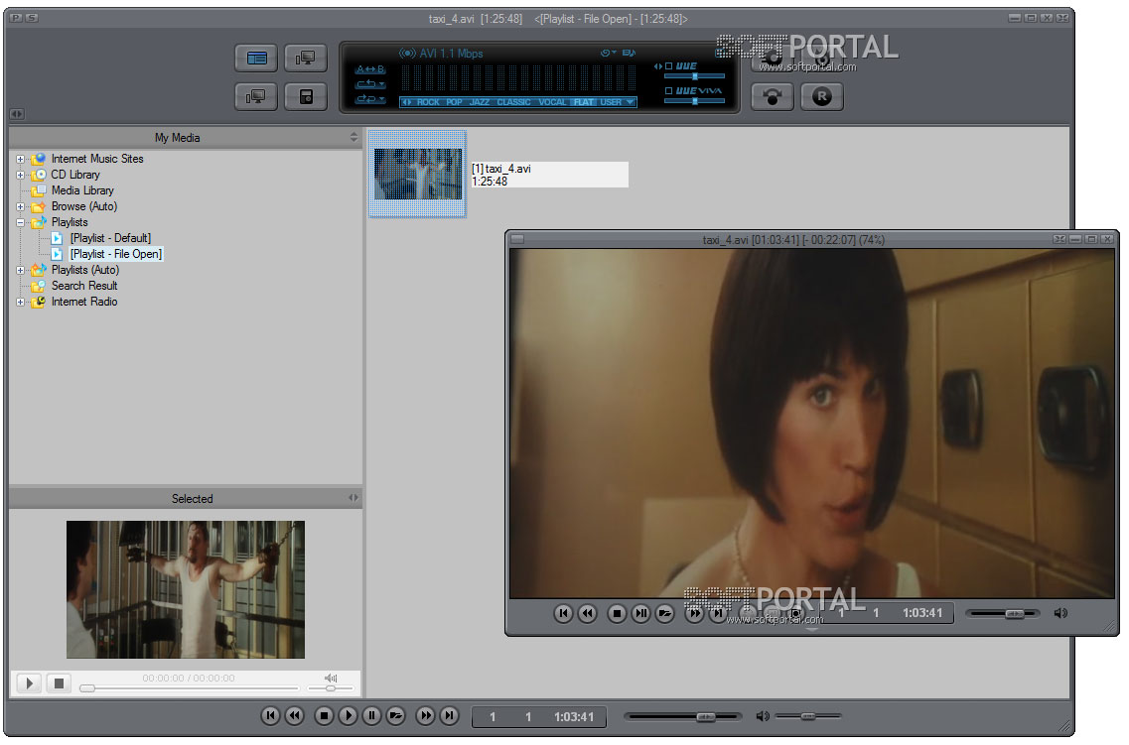Viewport: 1129px width, 745px height.
Task: Enable the BBE ViVA effect checkbox
Action: [668, 90]
